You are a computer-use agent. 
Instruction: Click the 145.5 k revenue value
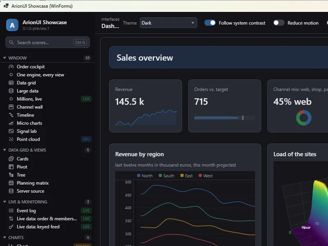[x=130, y=102]
